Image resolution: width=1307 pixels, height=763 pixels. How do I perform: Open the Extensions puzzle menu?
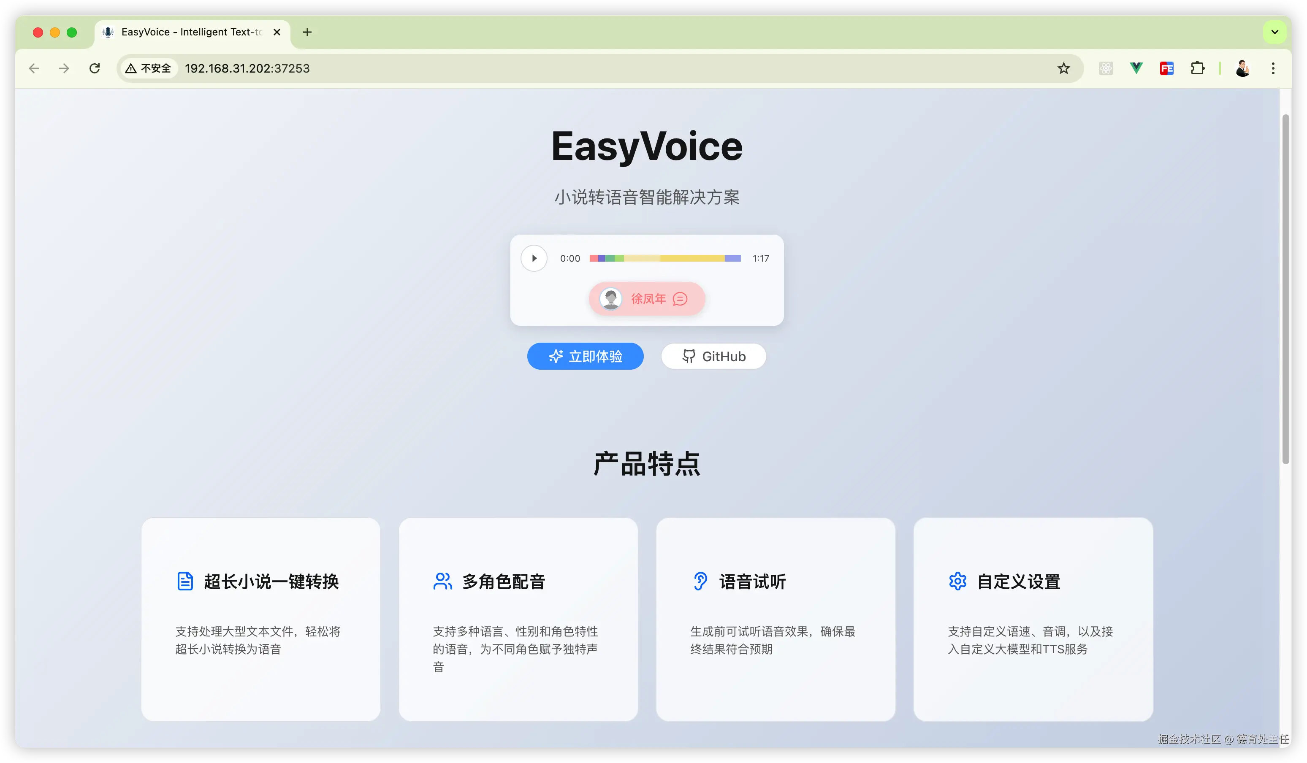tap(1197, 68)
